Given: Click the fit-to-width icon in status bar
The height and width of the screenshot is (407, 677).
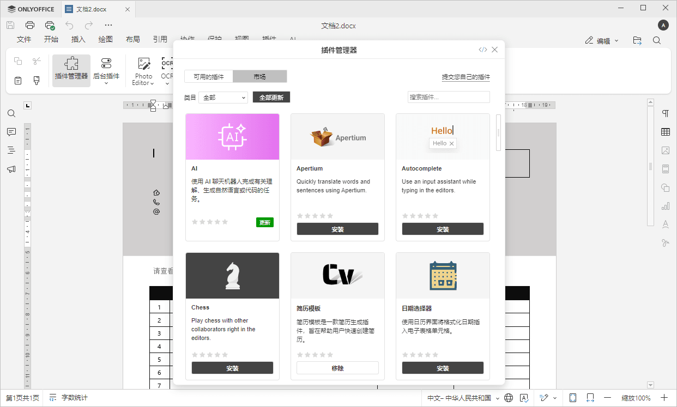Looking at the screenshot, I should (x=590, y=398).
